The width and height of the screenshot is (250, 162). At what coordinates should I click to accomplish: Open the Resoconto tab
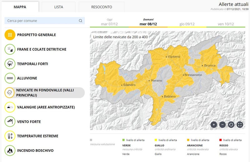pos(102,7)
